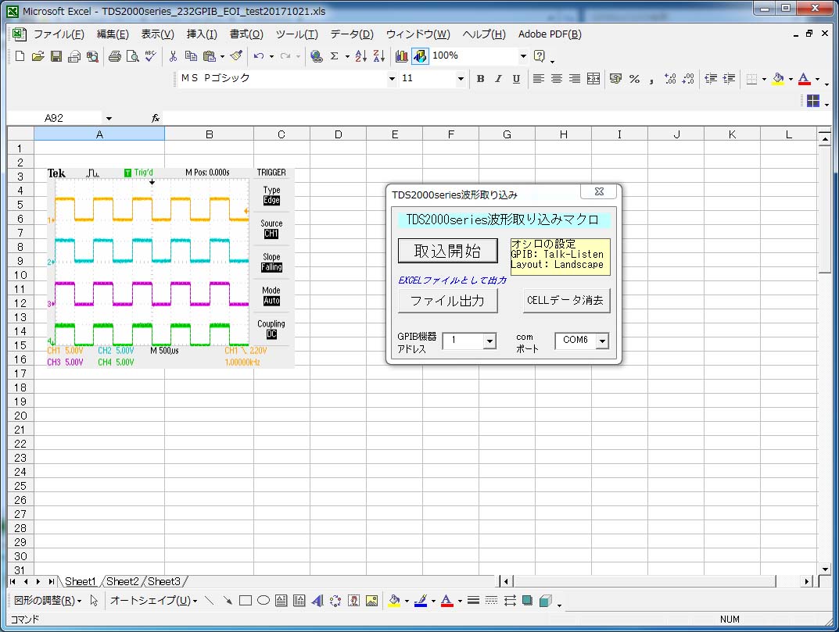Click the New workbook icon
Image resolution: width=839 pixels, height=632 pixels.
pyautogui.click(x=20, y=56)
